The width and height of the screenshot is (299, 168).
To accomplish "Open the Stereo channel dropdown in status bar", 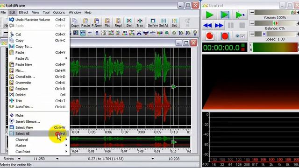I will (19, 159).
